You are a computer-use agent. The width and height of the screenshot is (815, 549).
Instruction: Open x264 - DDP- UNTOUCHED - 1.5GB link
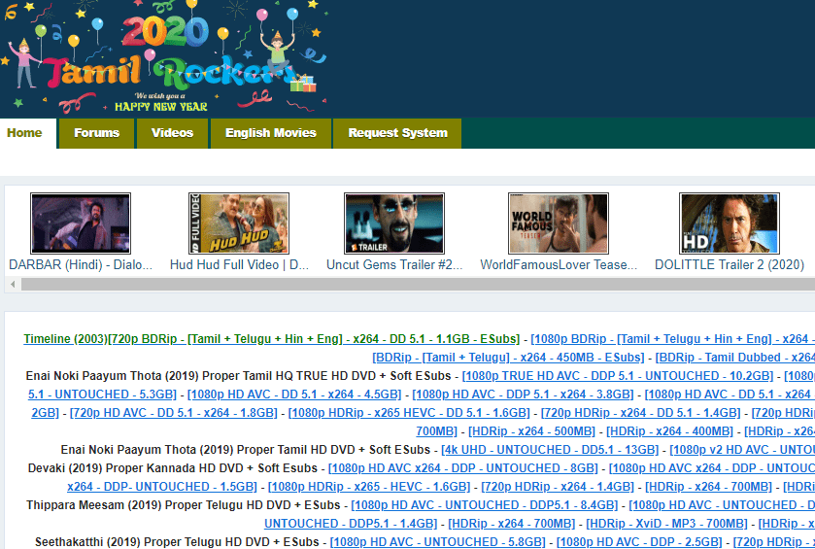(162, 487)
